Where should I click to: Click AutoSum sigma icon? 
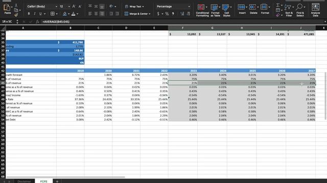[278, 5]
